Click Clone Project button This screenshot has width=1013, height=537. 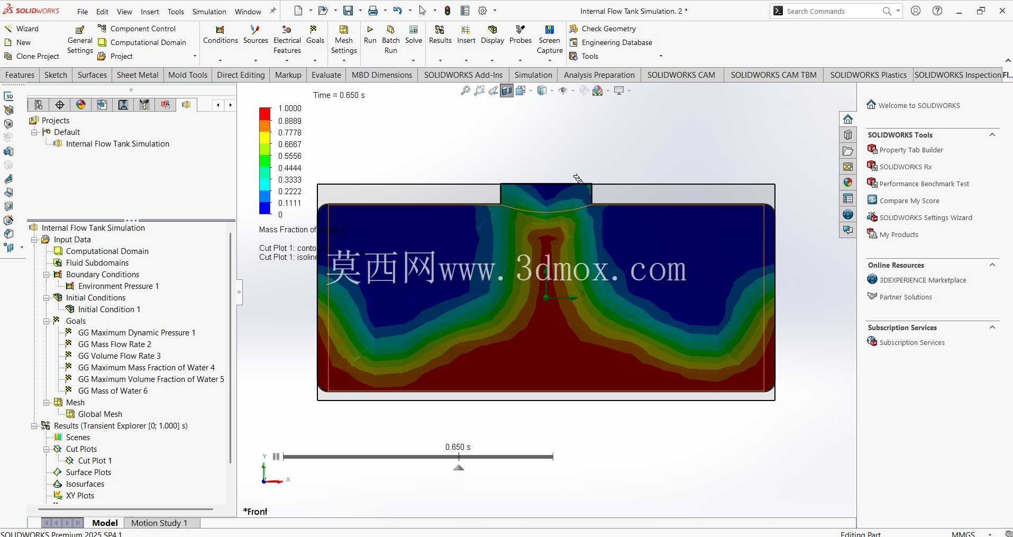32,56
